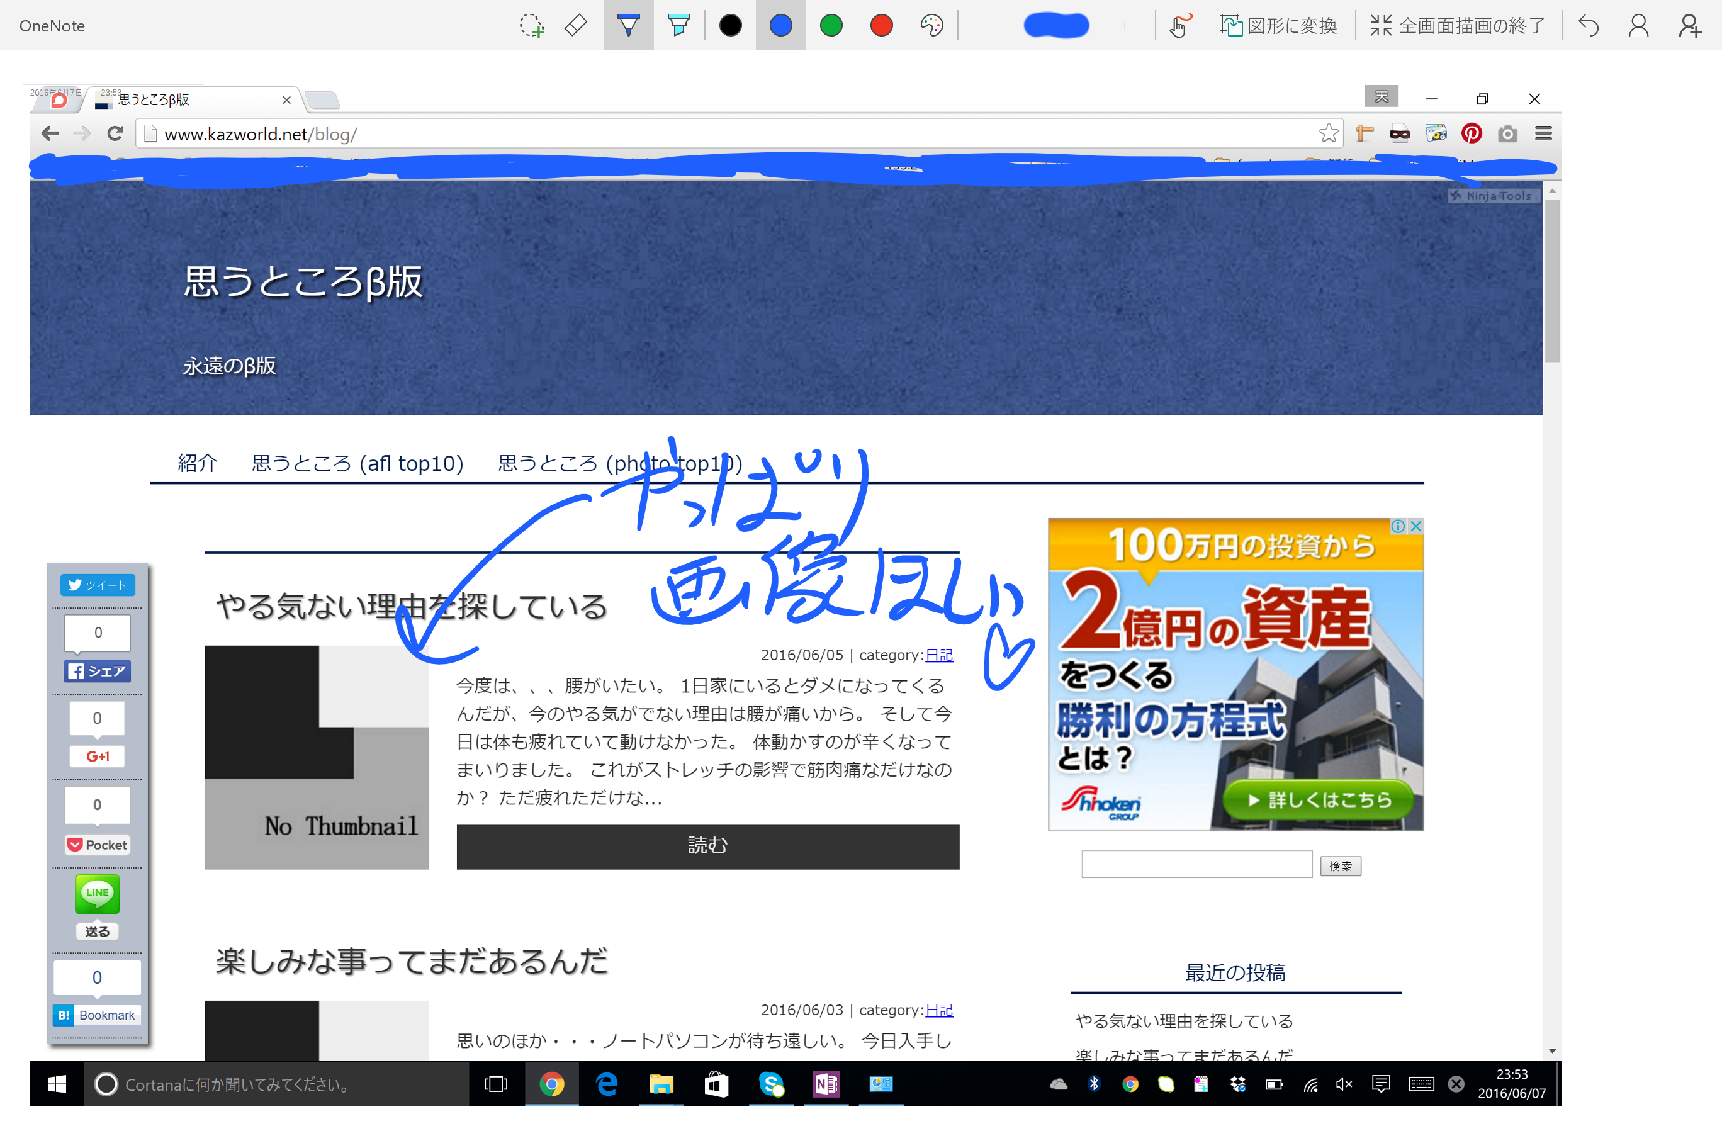The height and width of the screenshot is (1148, 1722).
Task: Open 思うところ (photo top10) menu item
Action: [x=620, y=463]
